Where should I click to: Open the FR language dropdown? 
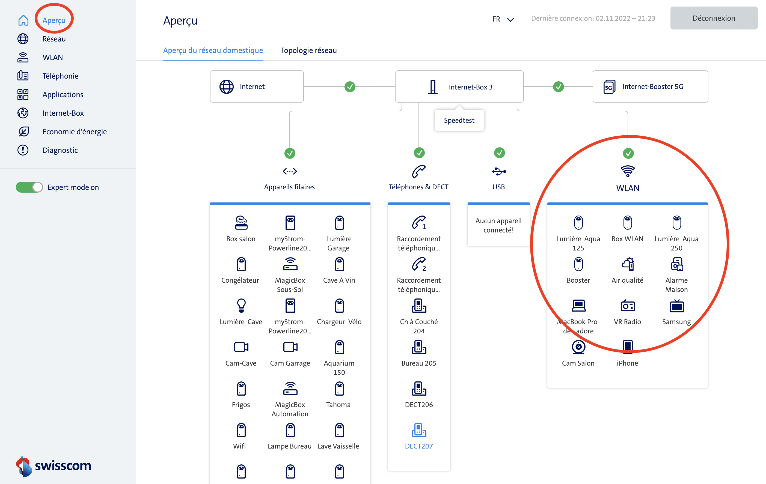tap(503, 19)
